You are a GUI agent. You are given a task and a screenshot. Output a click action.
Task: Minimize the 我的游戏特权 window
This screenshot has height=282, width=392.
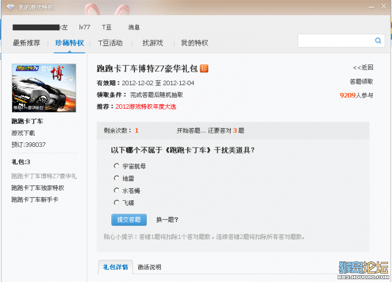point(371,7)
